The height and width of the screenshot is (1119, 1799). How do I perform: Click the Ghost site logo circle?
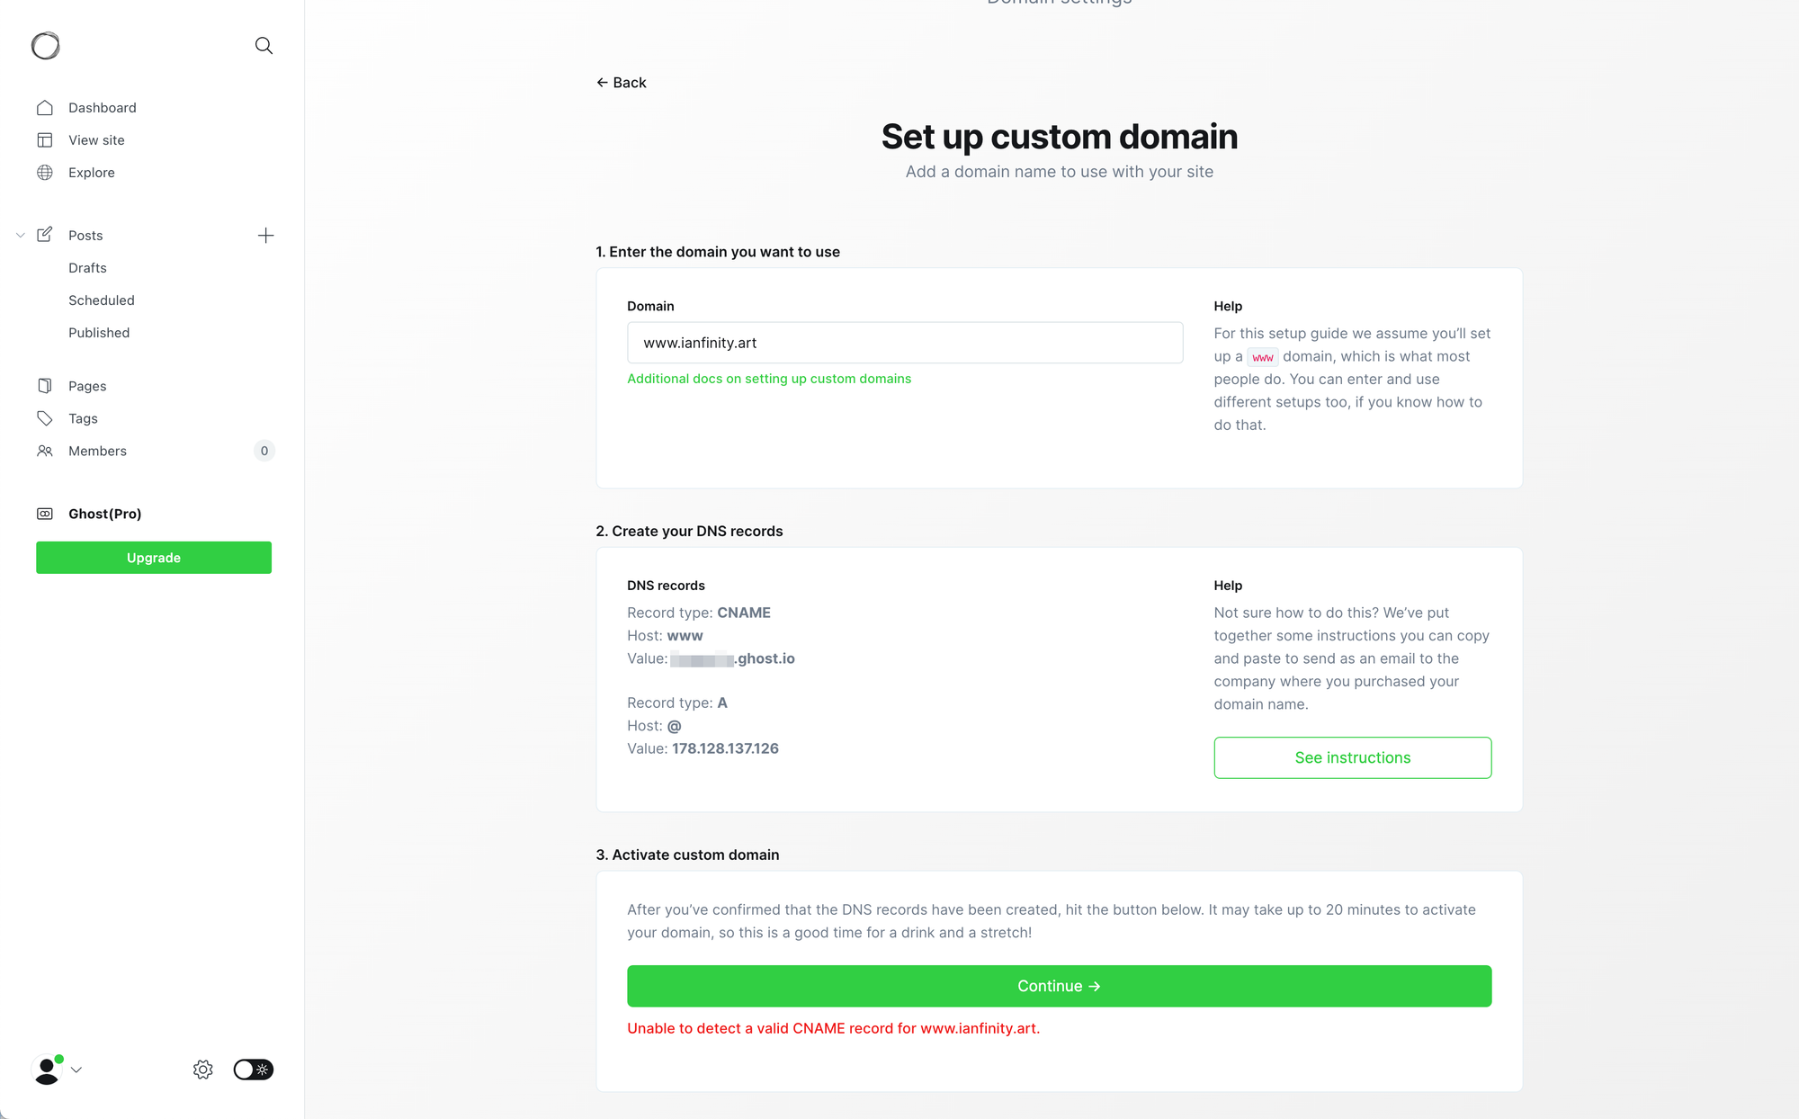46,46
